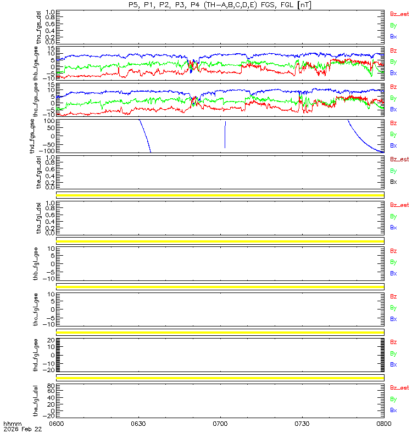
Task: Click the thd_fgs_gse y-axis label
Action: pos(32,136)
